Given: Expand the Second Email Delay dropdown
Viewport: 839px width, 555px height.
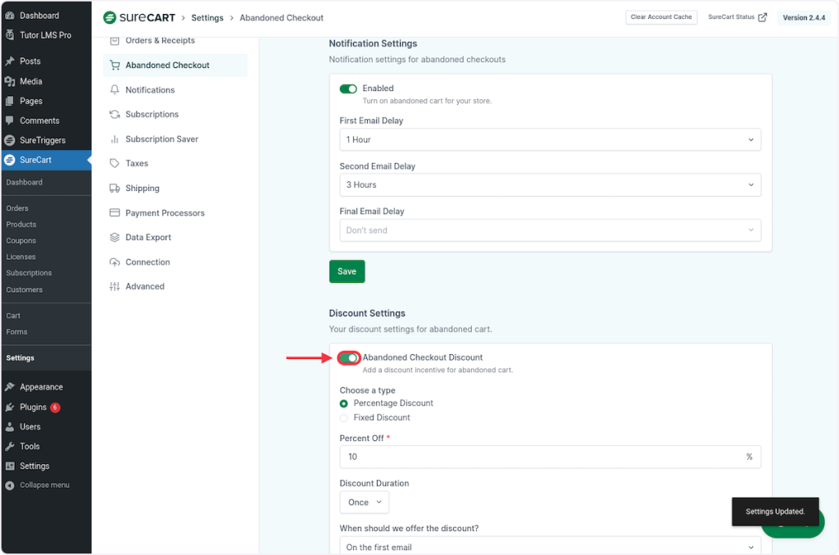Looking at the screenshot, I should (550, 185).
